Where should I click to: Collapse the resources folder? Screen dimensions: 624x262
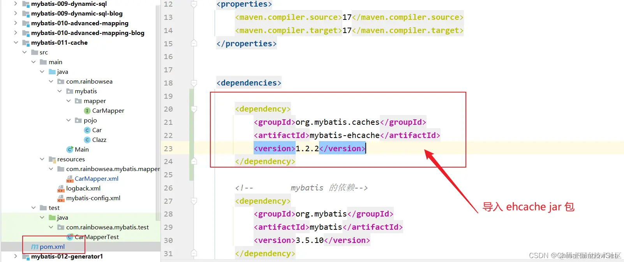point(42,159)
